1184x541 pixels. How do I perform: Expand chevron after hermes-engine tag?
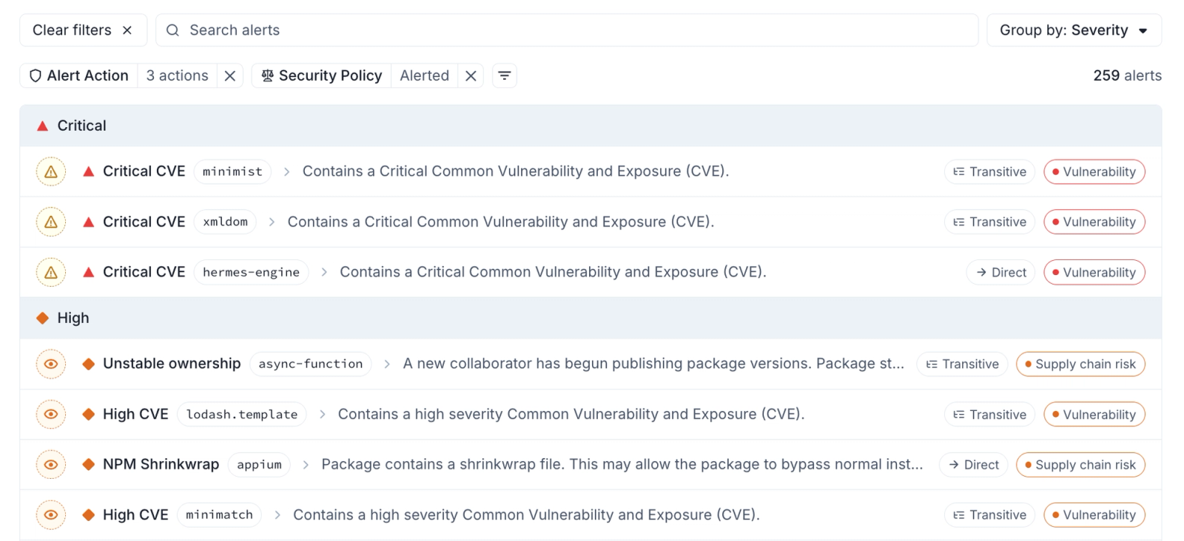[x=324, y=272]
